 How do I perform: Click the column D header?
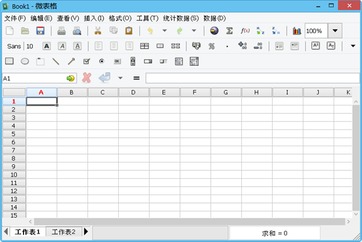pyautogui.click(x=133, y=92)
